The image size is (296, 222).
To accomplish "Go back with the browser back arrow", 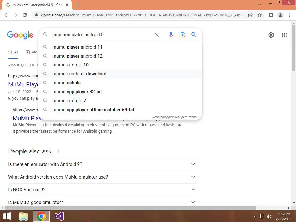I will [6, 15].
